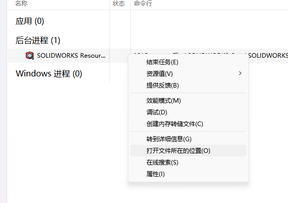Enable 效能模式(M) for the process

click(188, 101)
